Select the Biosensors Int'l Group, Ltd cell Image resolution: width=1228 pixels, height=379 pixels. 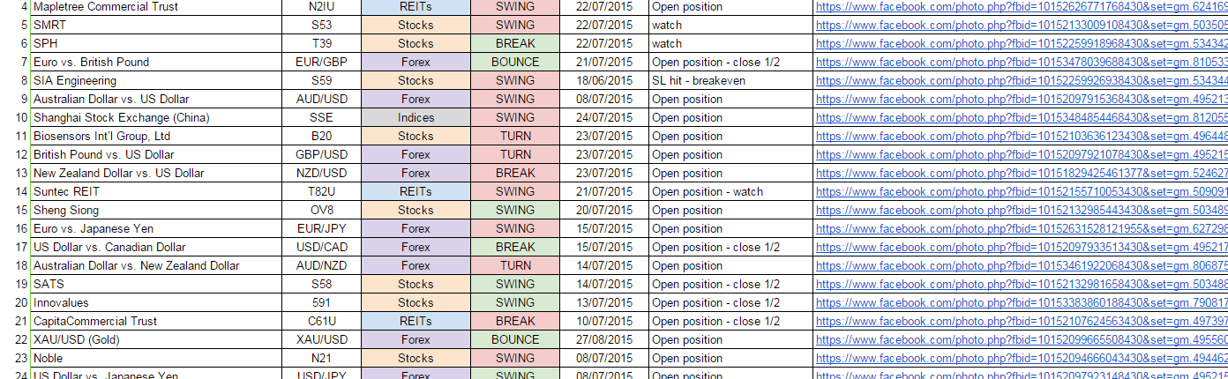tap(159, 136)
